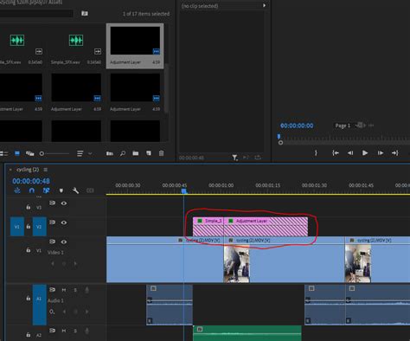Switch Project panel to list view

tap(3, 153)
